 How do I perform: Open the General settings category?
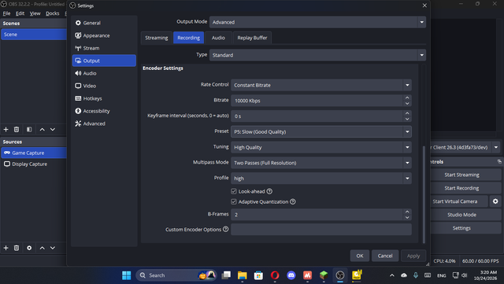click(x=104, y=23)
